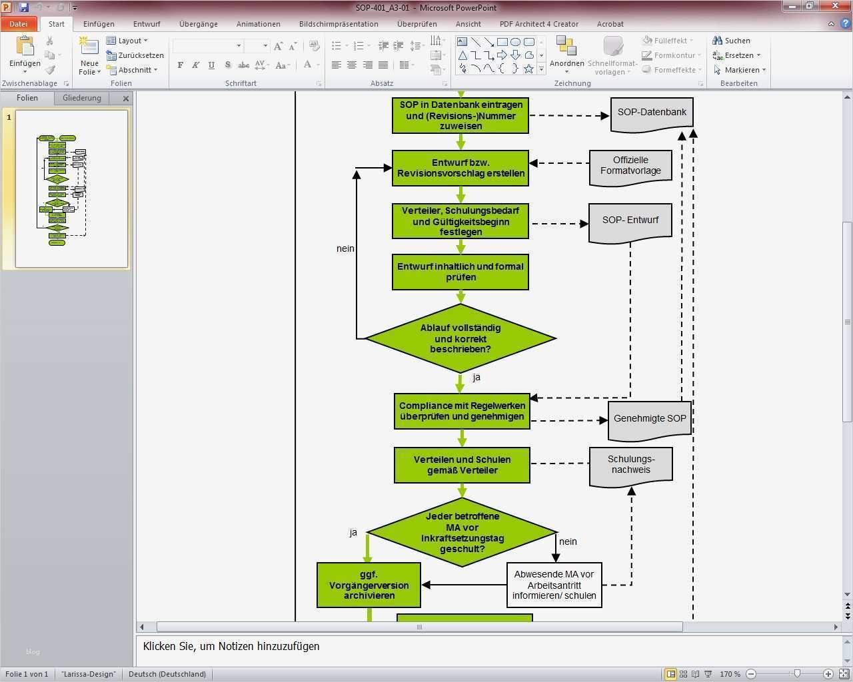
Task: Click the zoom in plus button
Action: pos(828,674)
